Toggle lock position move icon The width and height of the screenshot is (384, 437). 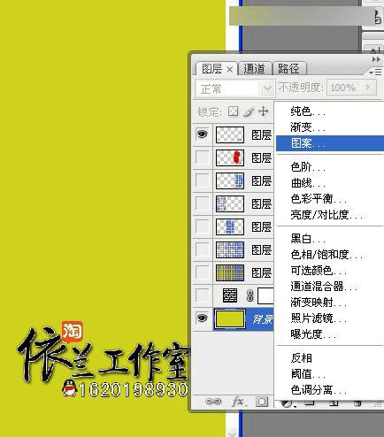263,111
